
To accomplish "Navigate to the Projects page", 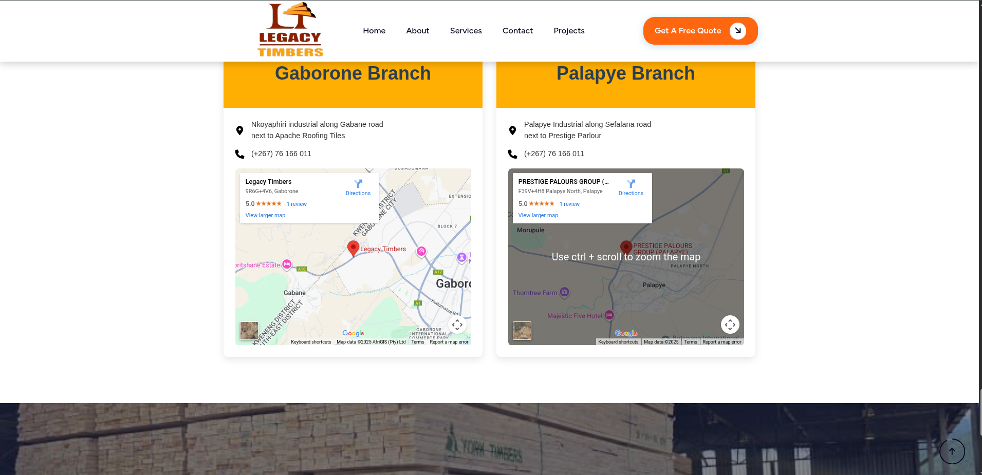I will (569, 31).
